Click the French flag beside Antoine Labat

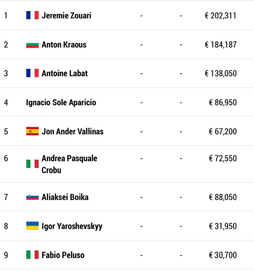[32, 73]
